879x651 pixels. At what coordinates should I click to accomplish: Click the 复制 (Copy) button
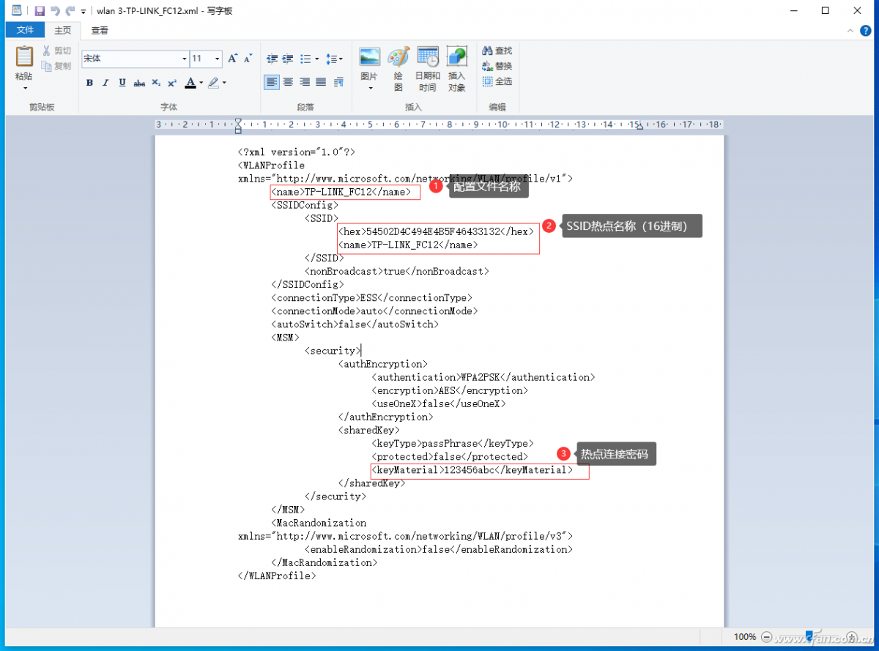point(56,66)
